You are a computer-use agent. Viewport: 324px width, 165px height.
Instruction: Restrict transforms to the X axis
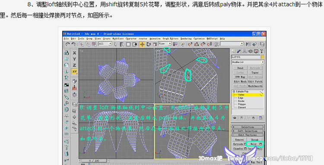[74, 53]
